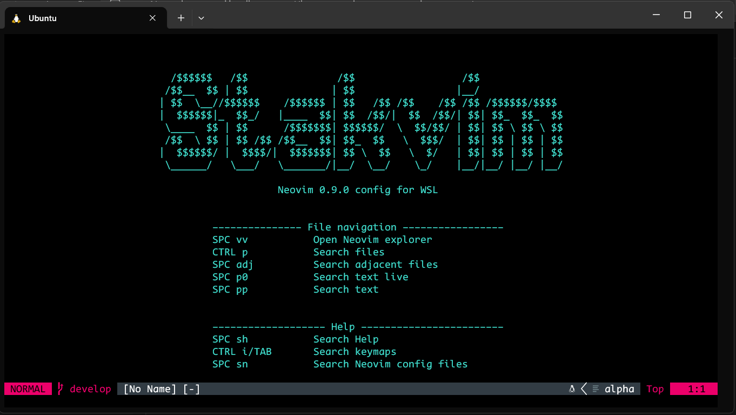The height and width of the screenshot is (415, 736).
Task: Click the SPC sh shortcut text
Action: [230, 339]
